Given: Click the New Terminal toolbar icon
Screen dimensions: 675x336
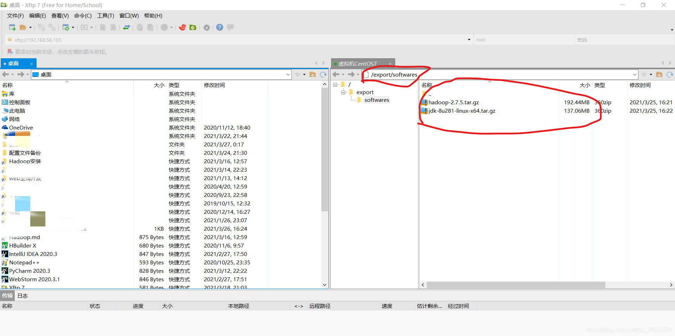Looking at the screenshot, I should [84, 27].
